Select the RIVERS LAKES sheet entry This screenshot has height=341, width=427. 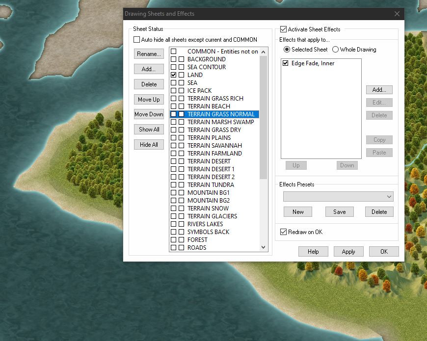[205, 224]
